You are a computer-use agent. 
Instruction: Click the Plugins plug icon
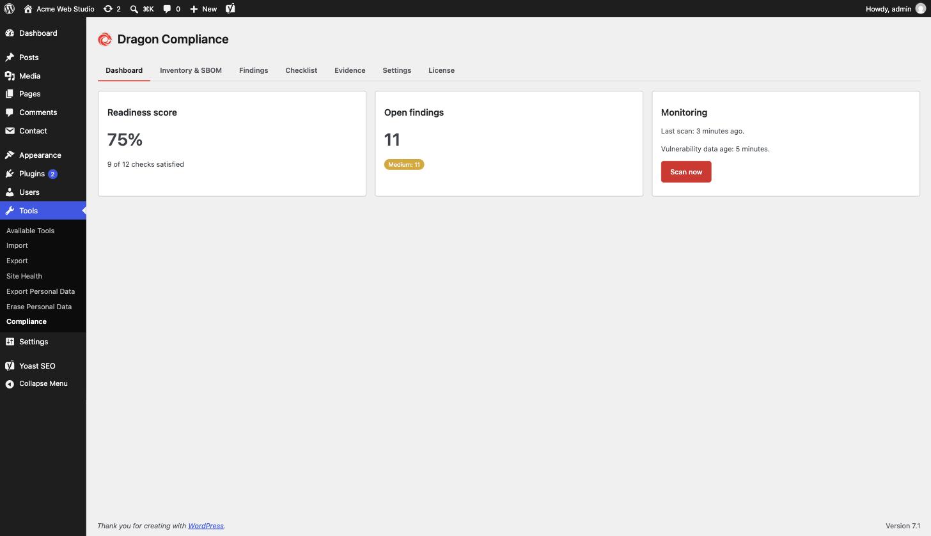(x=10, y=174)
